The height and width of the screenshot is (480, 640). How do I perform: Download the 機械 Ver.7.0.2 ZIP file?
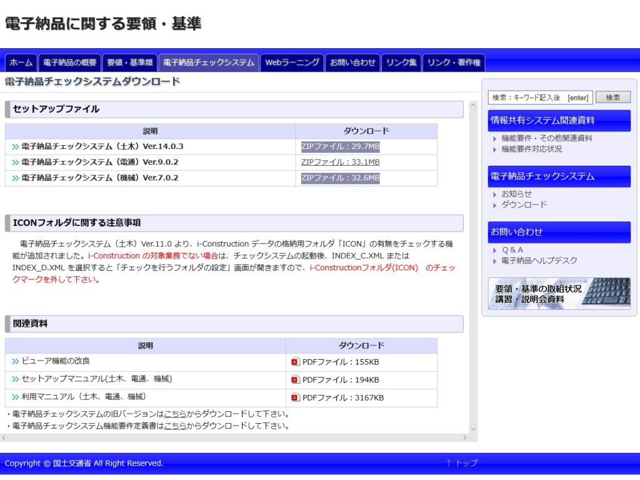coord(340,178)
